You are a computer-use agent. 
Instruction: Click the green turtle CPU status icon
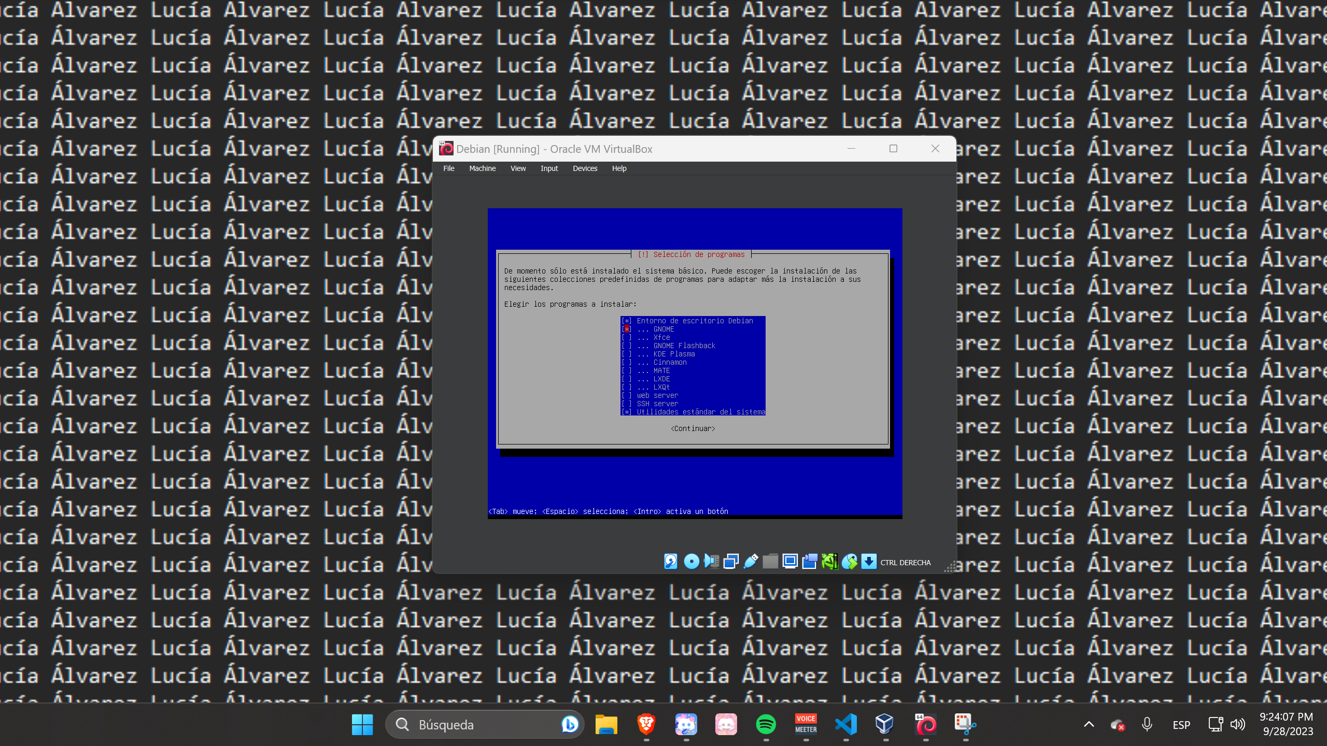click(829, 562)
